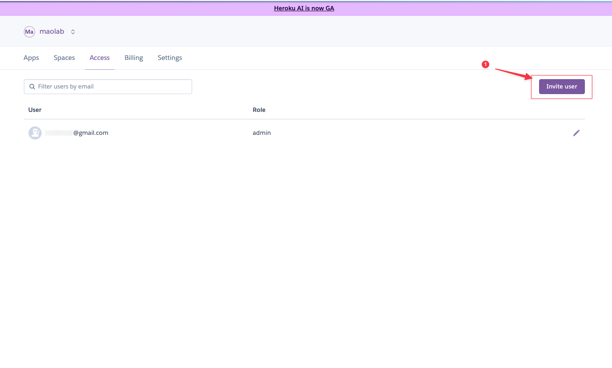Click the Role column header

pos(259,110)
